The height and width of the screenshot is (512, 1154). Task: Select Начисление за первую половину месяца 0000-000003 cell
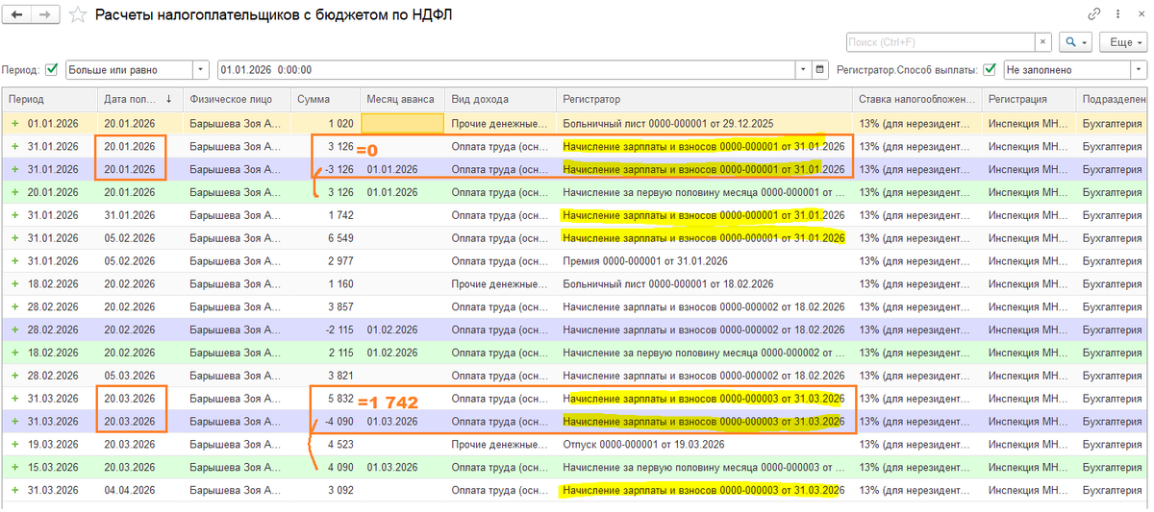click(704, 468)
